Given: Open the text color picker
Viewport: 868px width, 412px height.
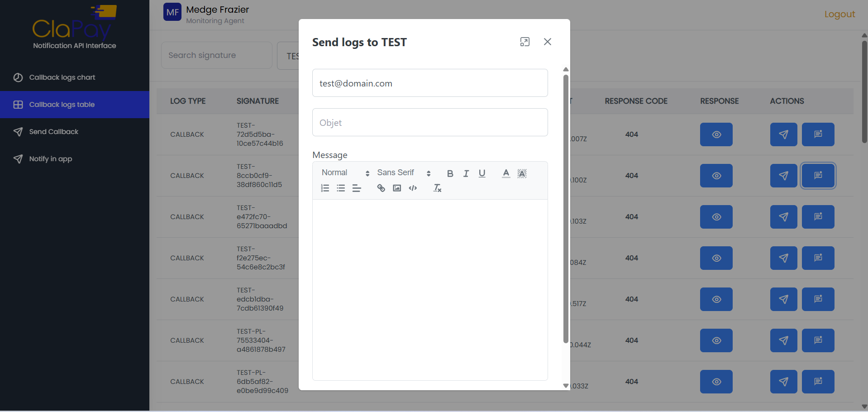Looking at the screenshot, I should [506, 173].
